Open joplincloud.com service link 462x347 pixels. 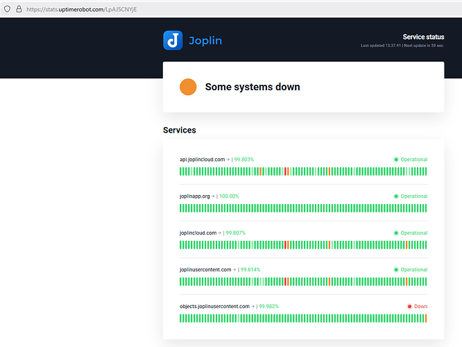pos(198,233)
